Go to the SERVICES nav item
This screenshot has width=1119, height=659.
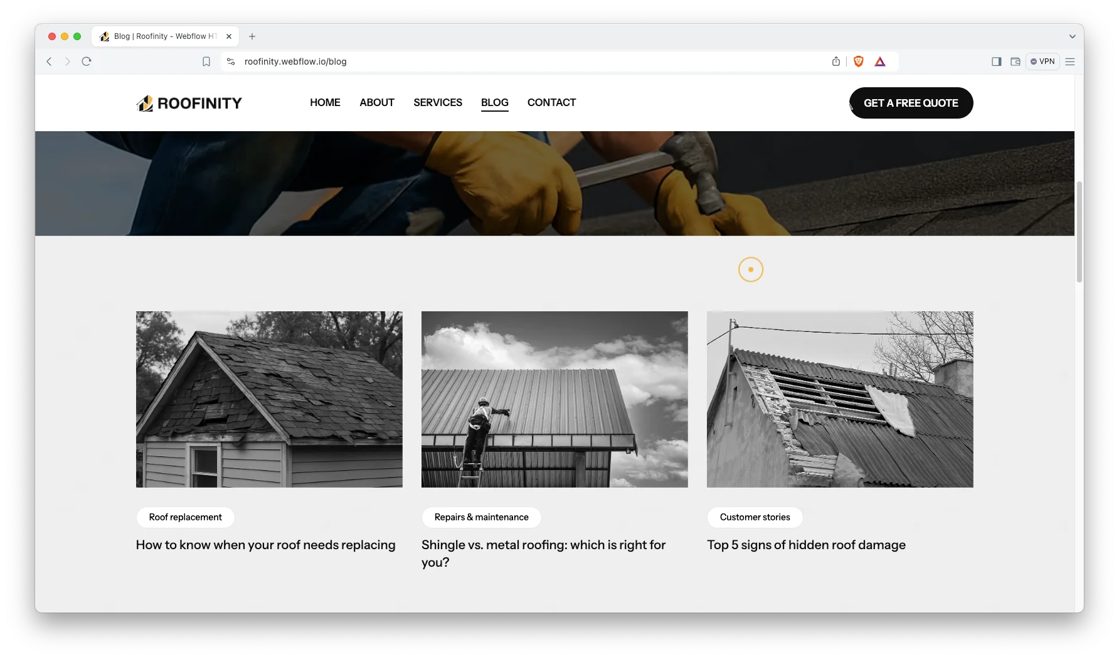[437, 102]
